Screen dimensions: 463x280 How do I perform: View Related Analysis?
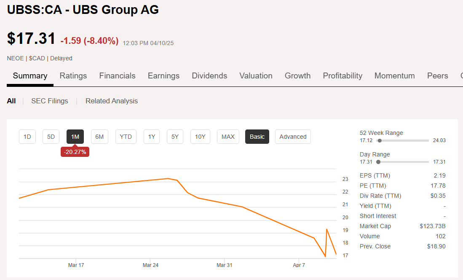coord(112,101)
